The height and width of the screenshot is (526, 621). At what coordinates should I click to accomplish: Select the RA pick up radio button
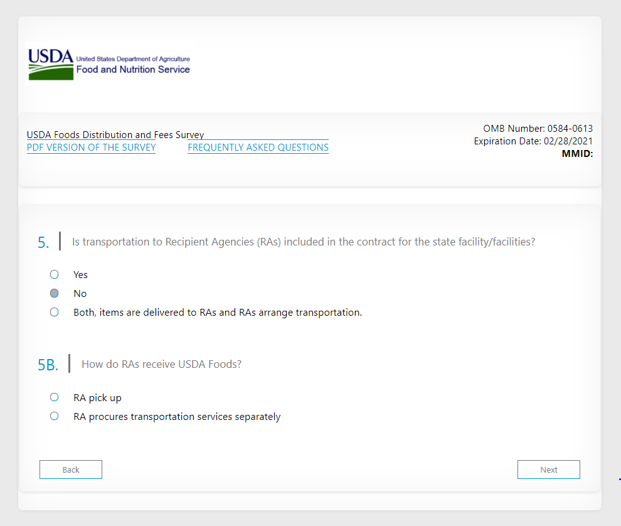pos(55,397)
